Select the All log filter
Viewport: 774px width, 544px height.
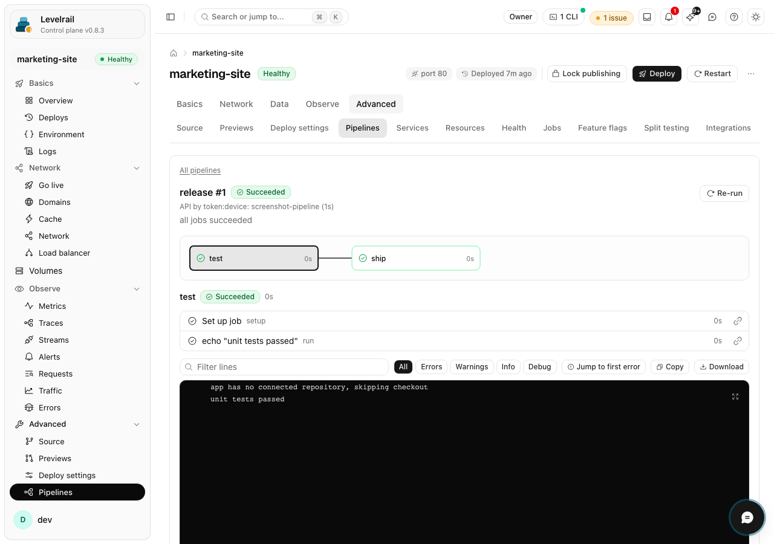point(403,367)
